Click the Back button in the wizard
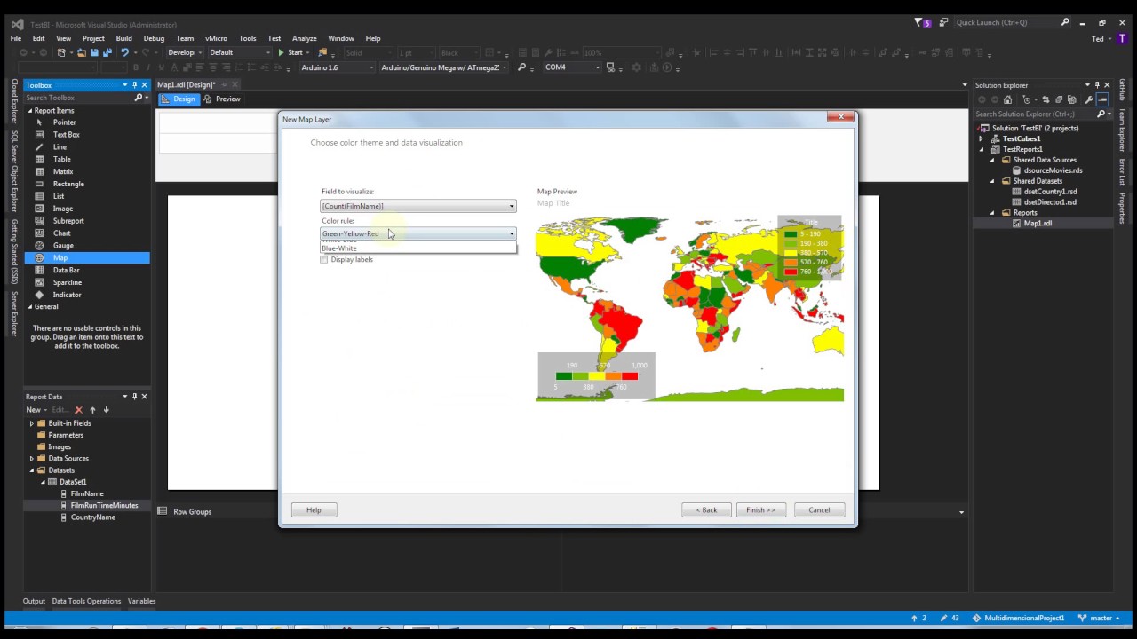This screenshot has width=1137, height=639. (707, 509)
